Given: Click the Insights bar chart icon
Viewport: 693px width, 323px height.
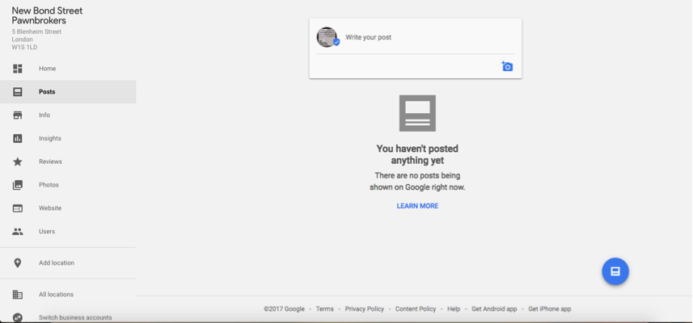Looking at the screenshot, I should [18, 139].
